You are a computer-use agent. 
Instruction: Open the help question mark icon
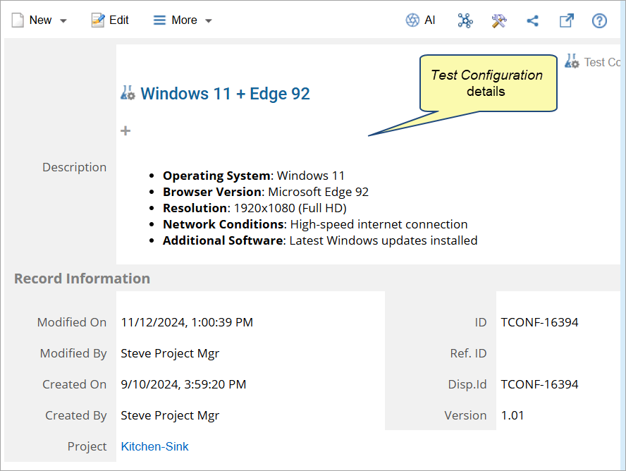click(599, 20)
